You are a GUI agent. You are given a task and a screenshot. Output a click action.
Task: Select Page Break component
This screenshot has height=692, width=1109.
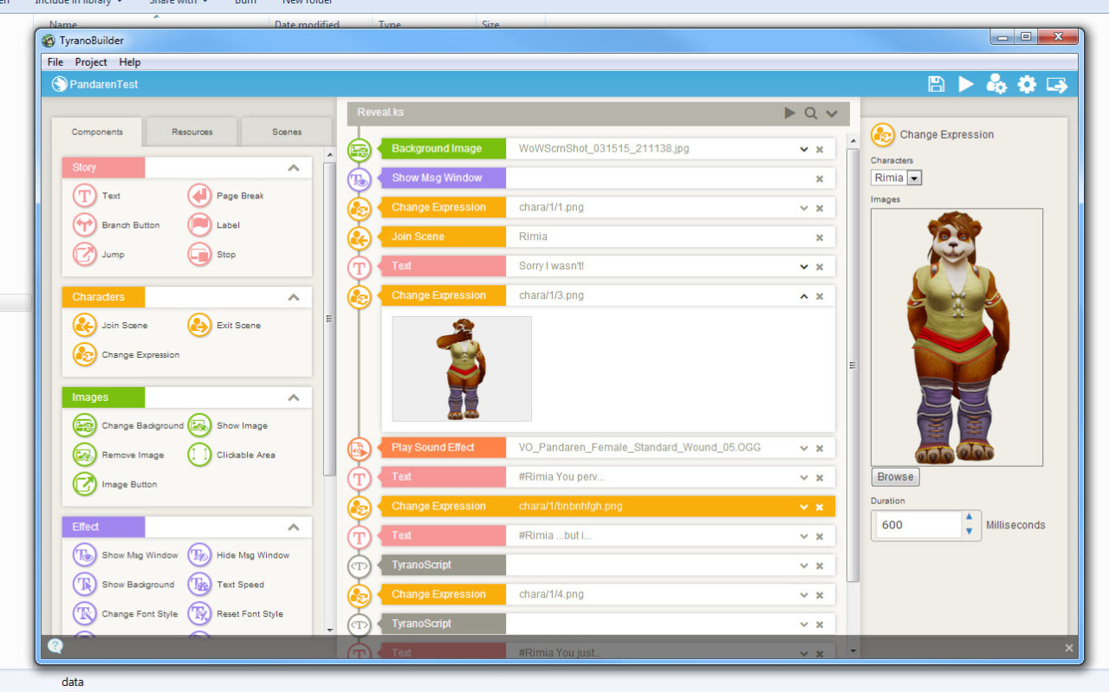[x=226, y=196]
